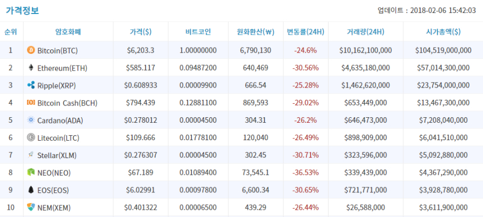Open the NEM(XEM) name link
Screen dimensions: 483x217
(x=54, y=208)
